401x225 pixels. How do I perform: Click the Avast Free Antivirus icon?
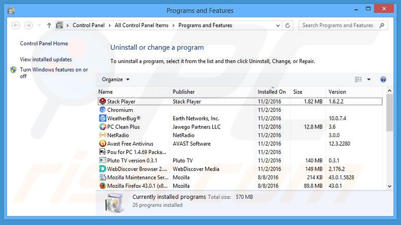[103, 144]
